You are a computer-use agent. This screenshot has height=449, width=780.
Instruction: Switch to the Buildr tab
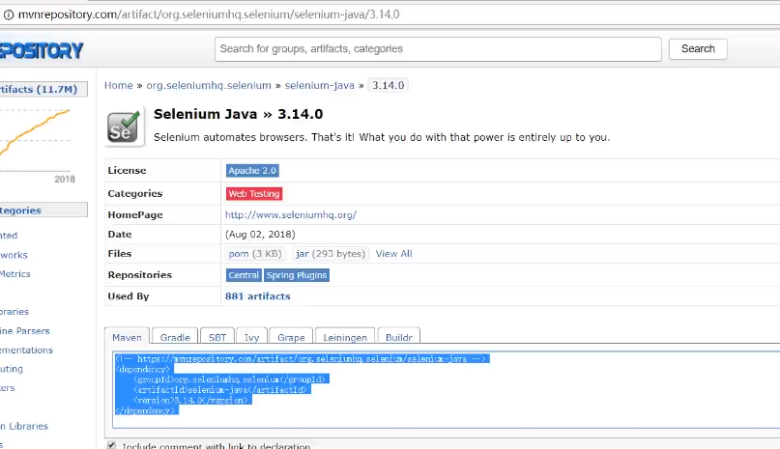399,337
